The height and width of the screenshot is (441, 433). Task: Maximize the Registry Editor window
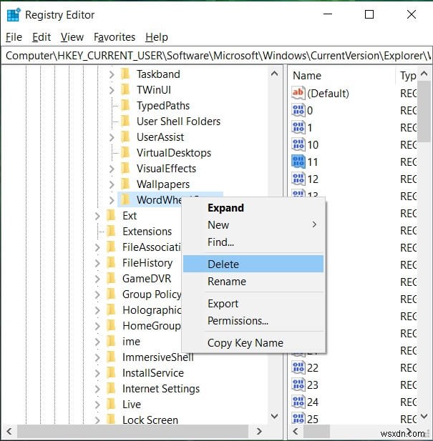click(369, 14)
